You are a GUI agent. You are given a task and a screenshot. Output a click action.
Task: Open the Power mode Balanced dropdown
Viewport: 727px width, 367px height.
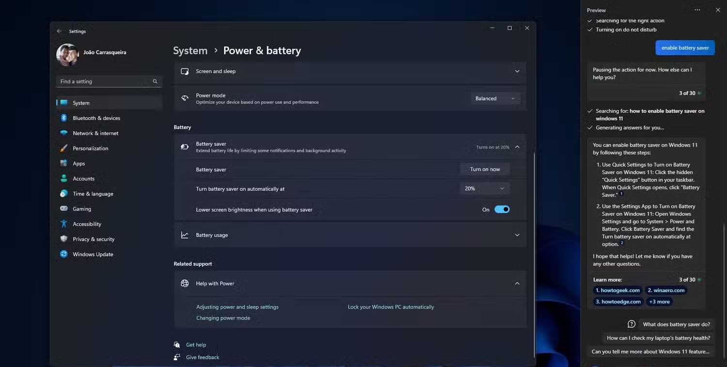pos(495,99)
